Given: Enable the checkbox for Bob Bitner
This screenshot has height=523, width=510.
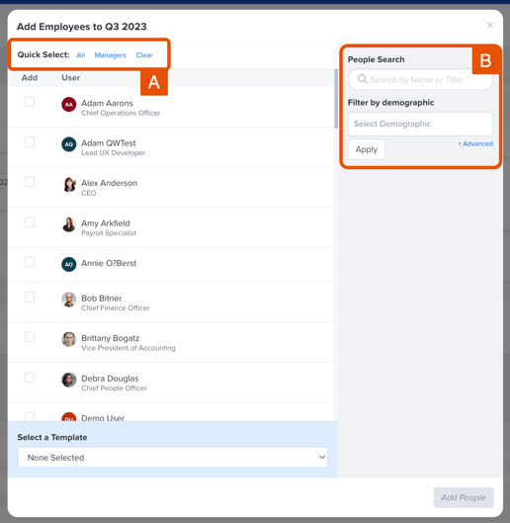Looking at the screenshot, I should tap(30, 298).
